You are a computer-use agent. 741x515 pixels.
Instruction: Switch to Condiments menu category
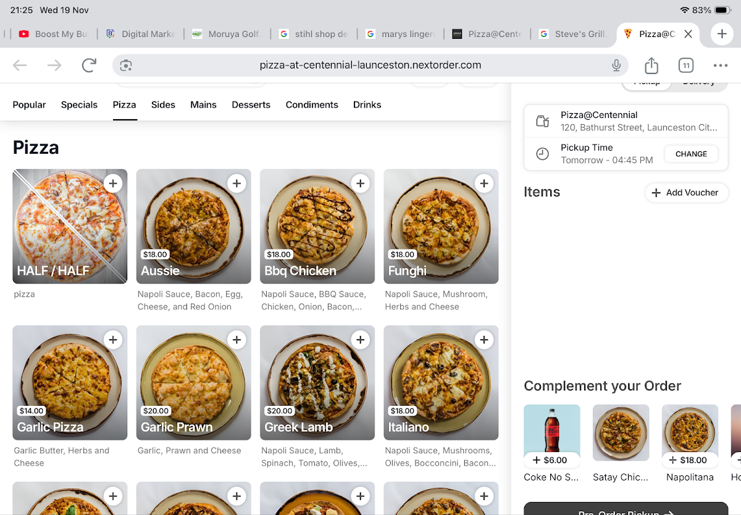coord(312,105)
